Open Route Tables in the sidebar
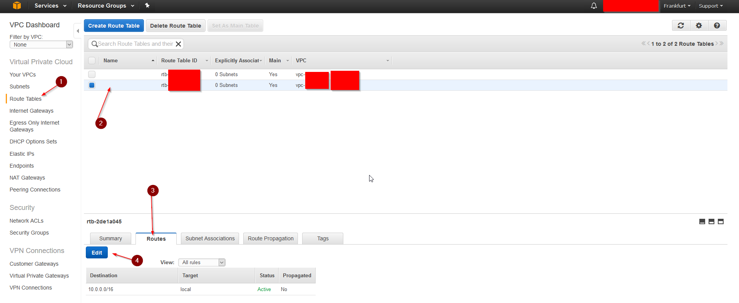 coord(25,99)
